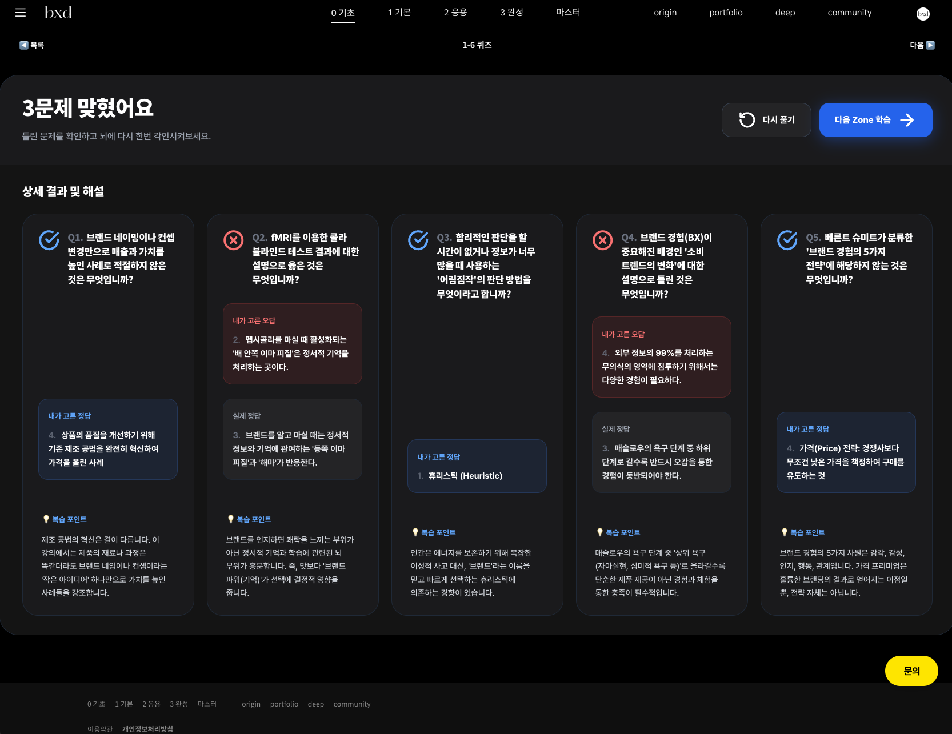
Task: Click Q4 내가 고른 오답 answer box
Action: (662, 357)
